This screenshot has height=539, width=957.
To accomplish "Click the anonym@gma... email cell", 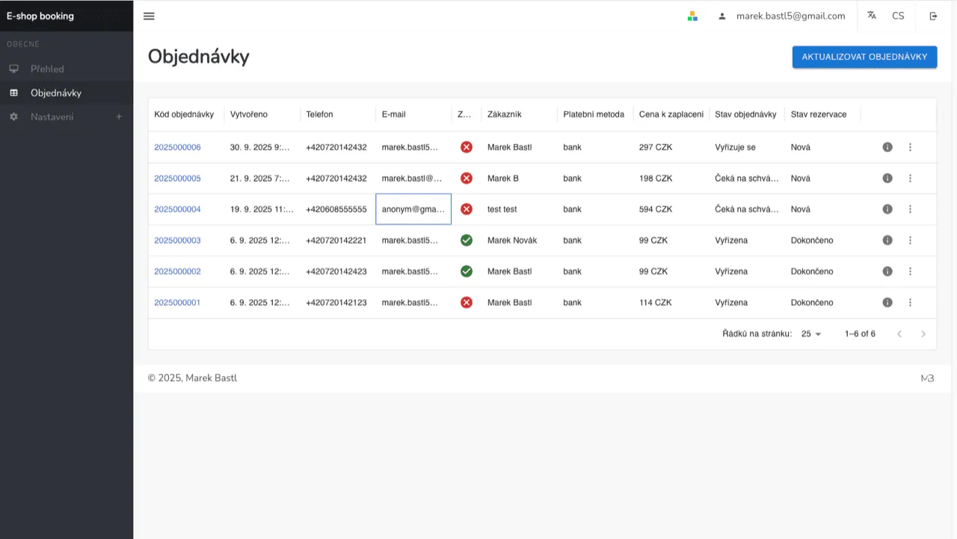I will click(x=413, y=209).
